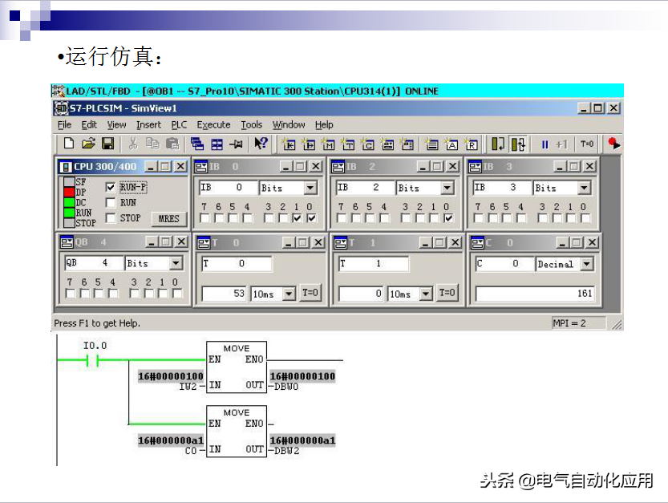Insert an Input variable view window
Viewport: 668px width, 503px height.
pyautogui.click(x=289, y=144)
